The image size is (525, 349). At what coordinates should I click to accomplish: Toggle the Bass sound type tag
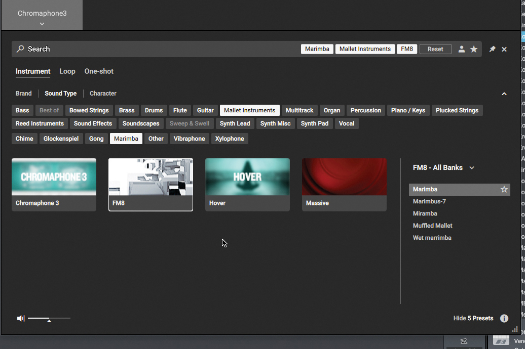coord(22,110)
